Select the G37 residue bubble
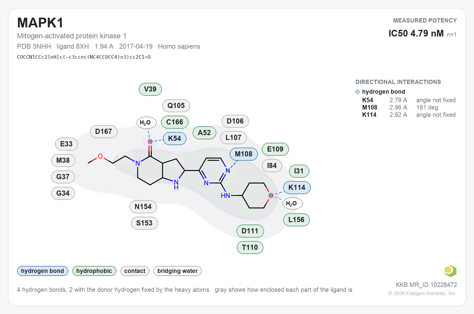 [x=63, y=177]
